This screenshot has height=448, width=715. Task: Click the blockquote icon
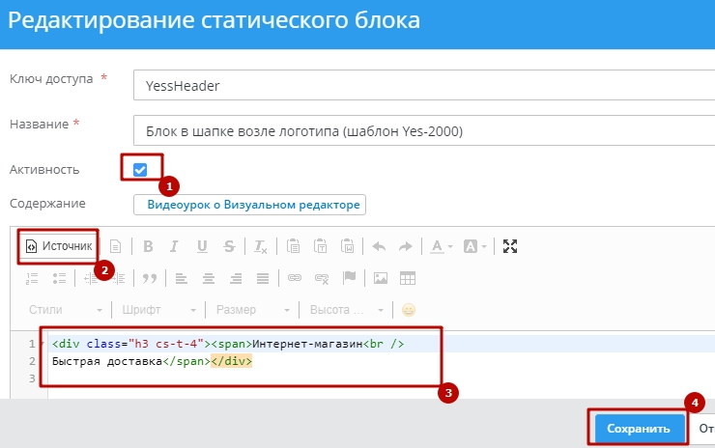coord(149,278)
